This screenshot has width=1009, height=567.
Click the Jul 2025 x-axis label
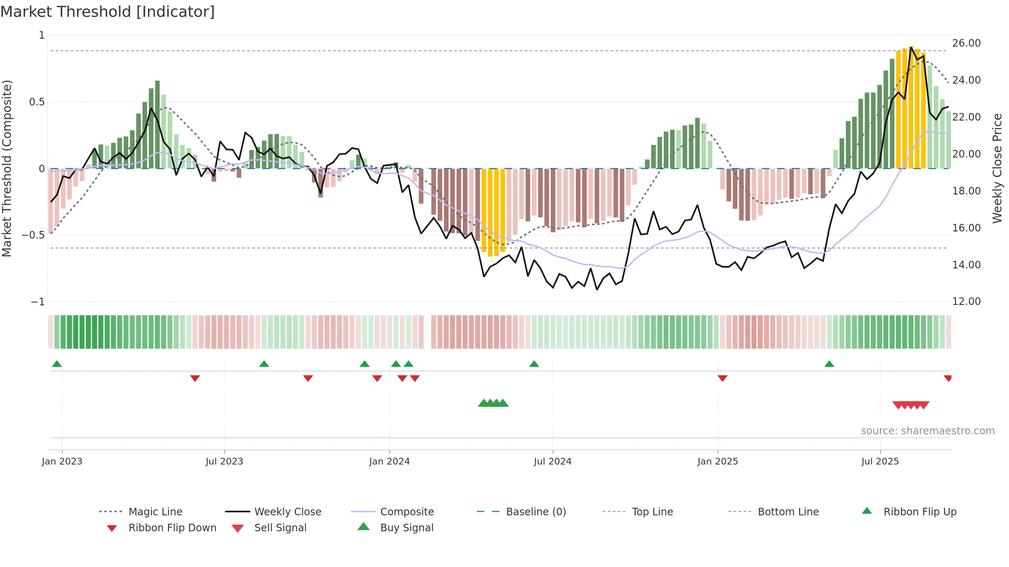coord(880,461)
